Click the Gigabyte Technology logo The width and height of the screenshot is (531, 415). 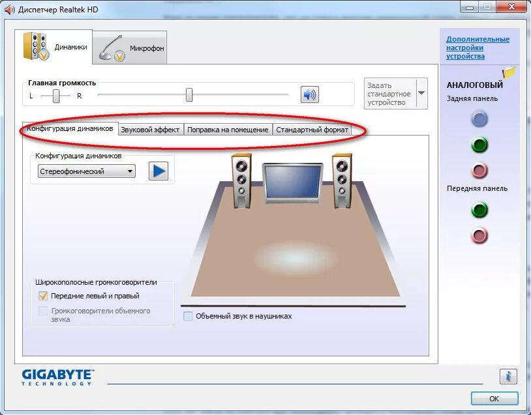click(57, 377)
